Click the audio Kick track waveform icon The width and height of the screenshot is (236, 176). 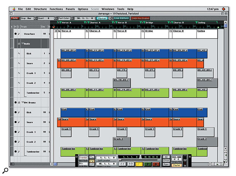point(19,53)
